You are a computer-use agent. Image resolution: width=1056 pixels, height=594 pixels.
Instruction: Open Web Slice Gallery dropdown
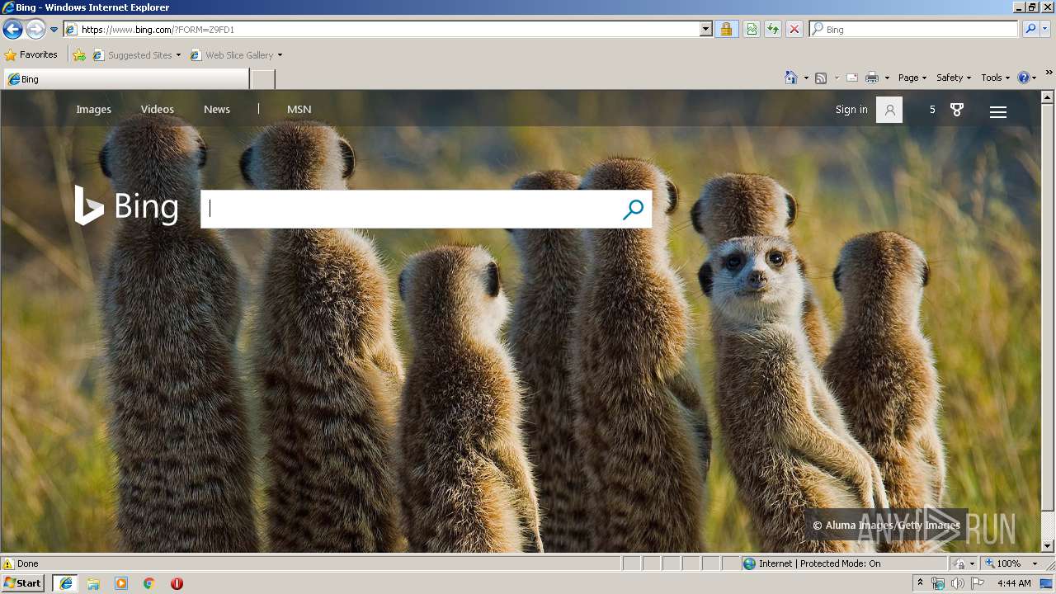point(236,55)
